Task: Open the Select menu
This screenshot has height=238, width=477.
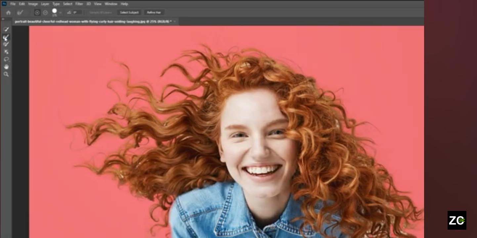Action: pyautogui.click(x=67, y=4)
